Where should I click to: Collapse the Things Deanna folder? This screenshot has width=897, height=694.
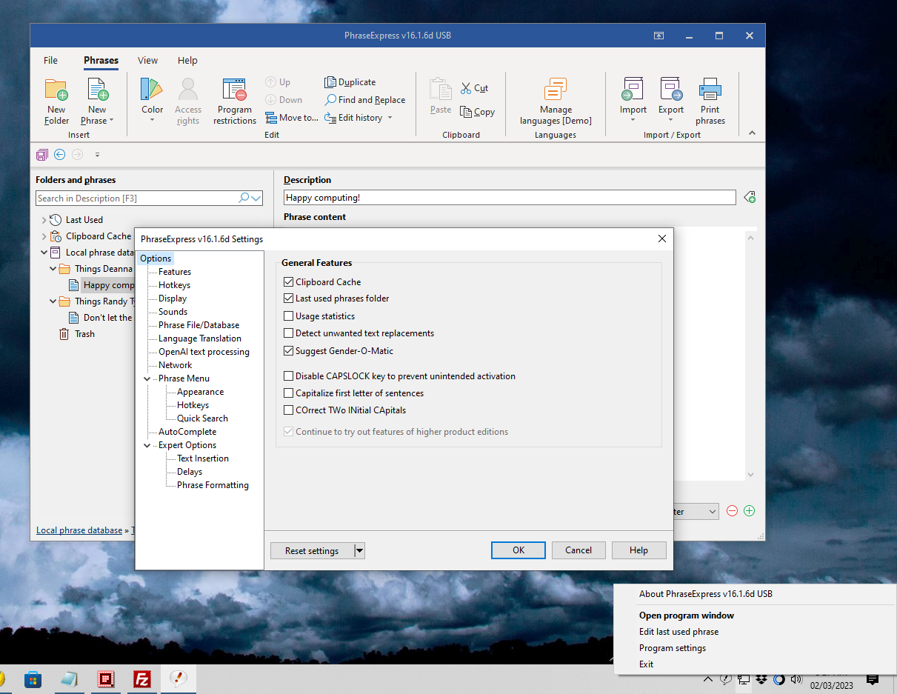pyautogui.click(x=53, y=269)
